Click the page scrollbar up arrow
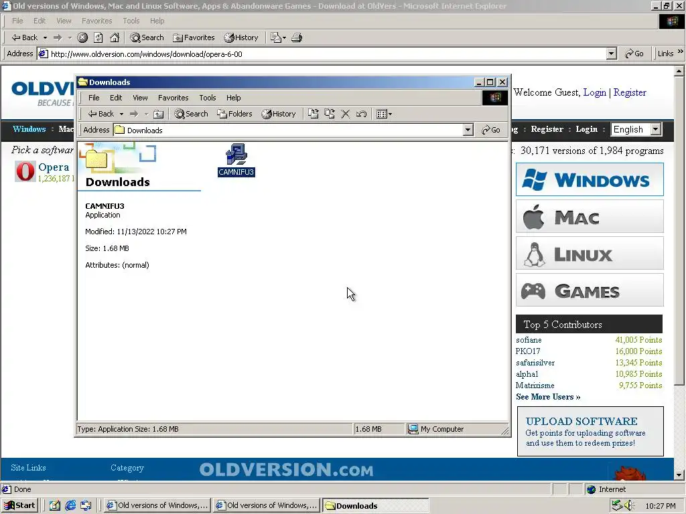 click(x=679, y=71)
